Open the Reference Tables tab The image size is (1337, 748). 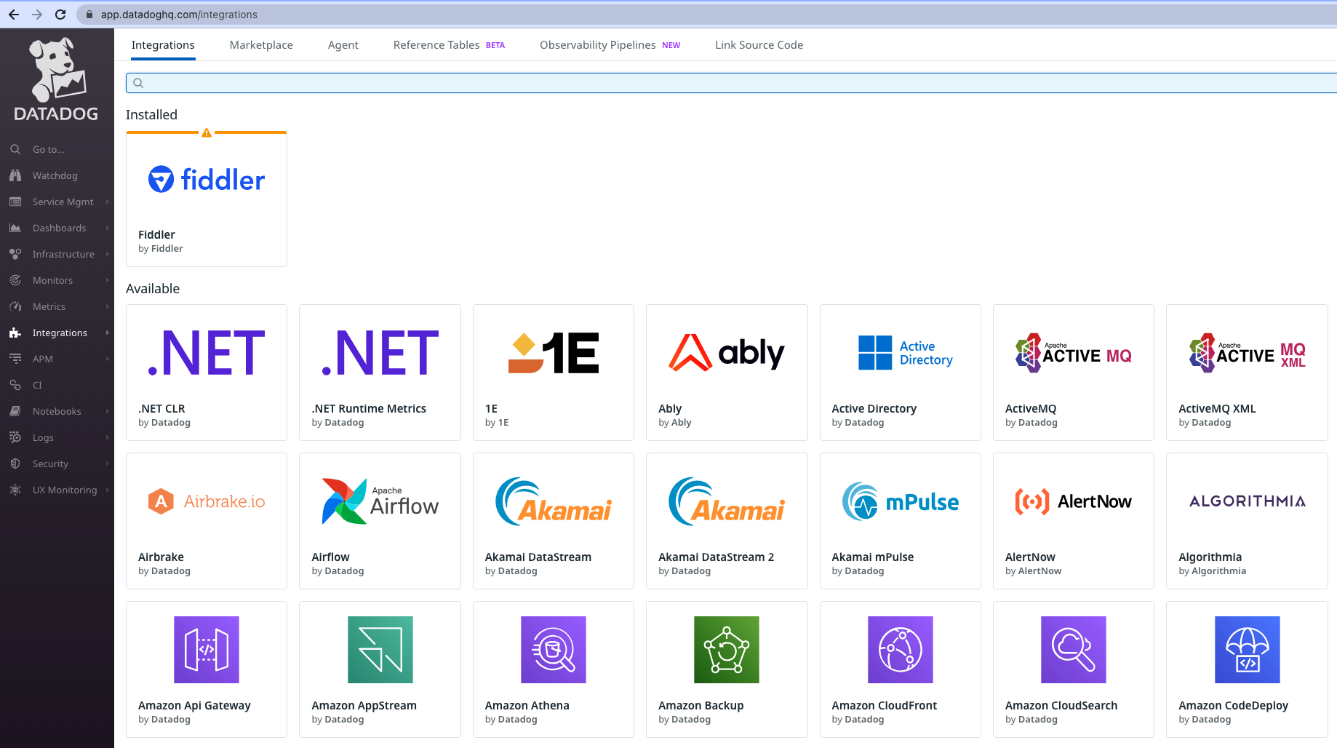click(449, 45)
